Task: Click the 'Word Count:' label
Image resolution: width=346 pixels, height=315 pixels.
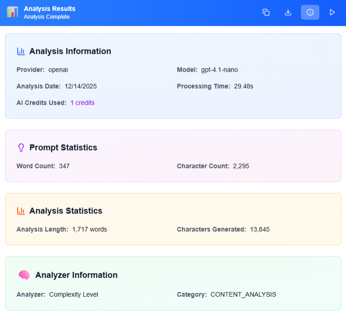Action: pos(36,166)
